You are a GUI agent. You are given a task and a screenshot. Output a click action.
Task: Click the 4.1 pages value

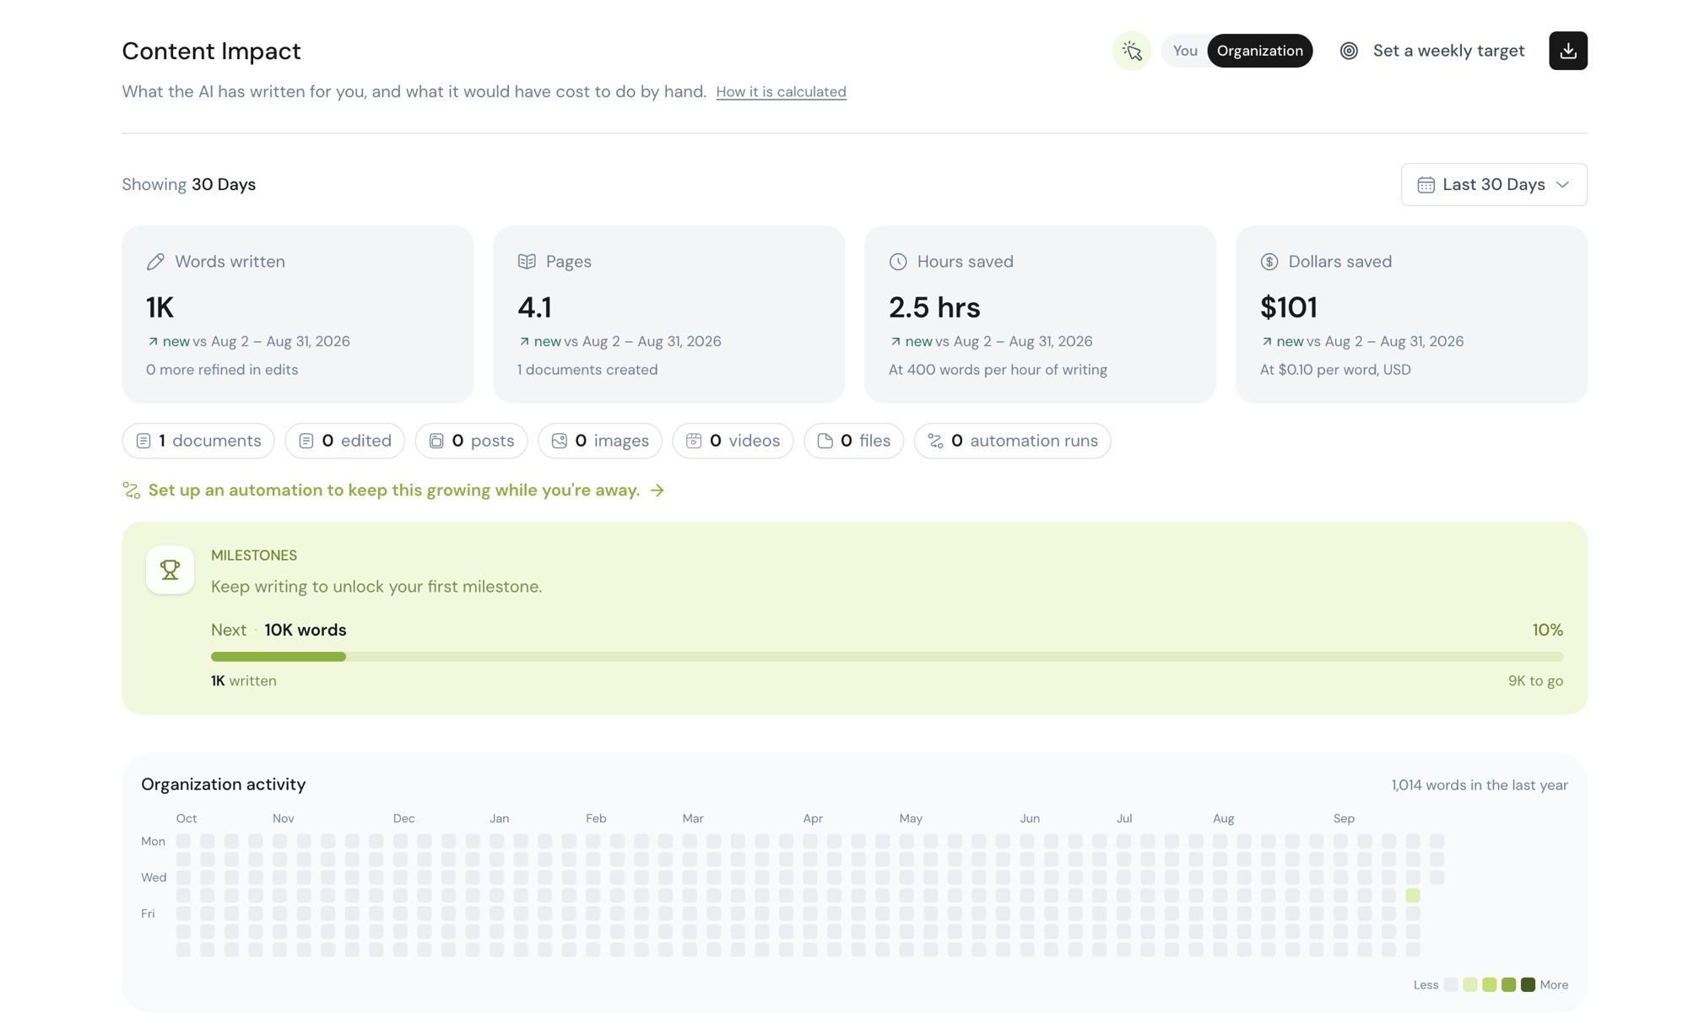point(534,307)
